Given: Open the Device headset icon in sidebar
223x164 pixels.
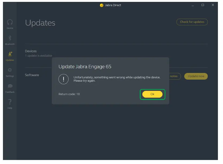Looking at the screenshot, I should (10, 22).
